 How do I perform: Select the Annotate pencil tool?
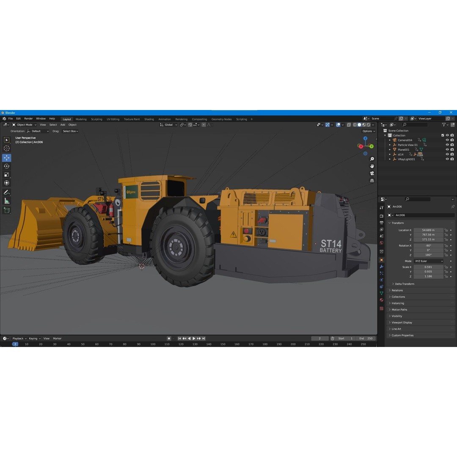7,193
